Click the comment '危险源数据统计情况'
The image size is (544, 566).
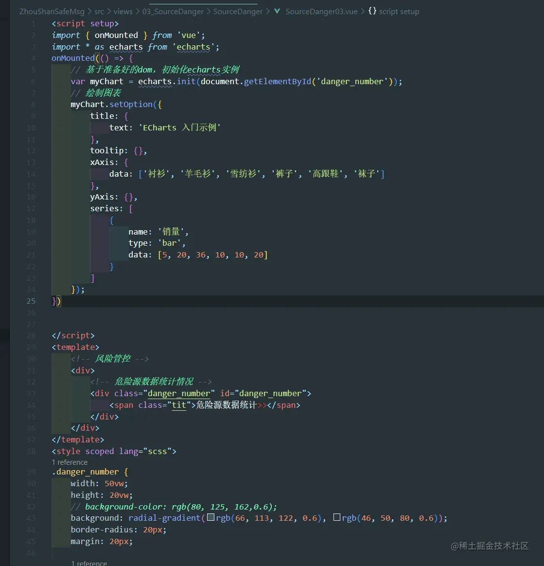click(x=154, y=382)
